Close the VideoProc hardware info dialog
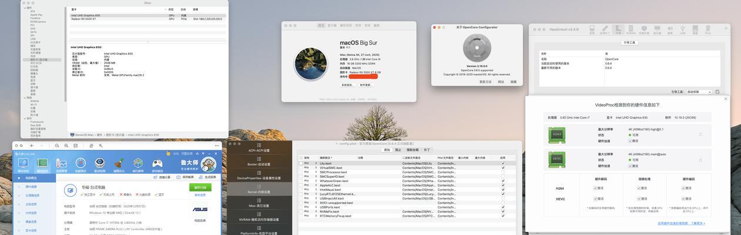Image resolution: width=741 pixels, height=235 pixels. point(725,99)
